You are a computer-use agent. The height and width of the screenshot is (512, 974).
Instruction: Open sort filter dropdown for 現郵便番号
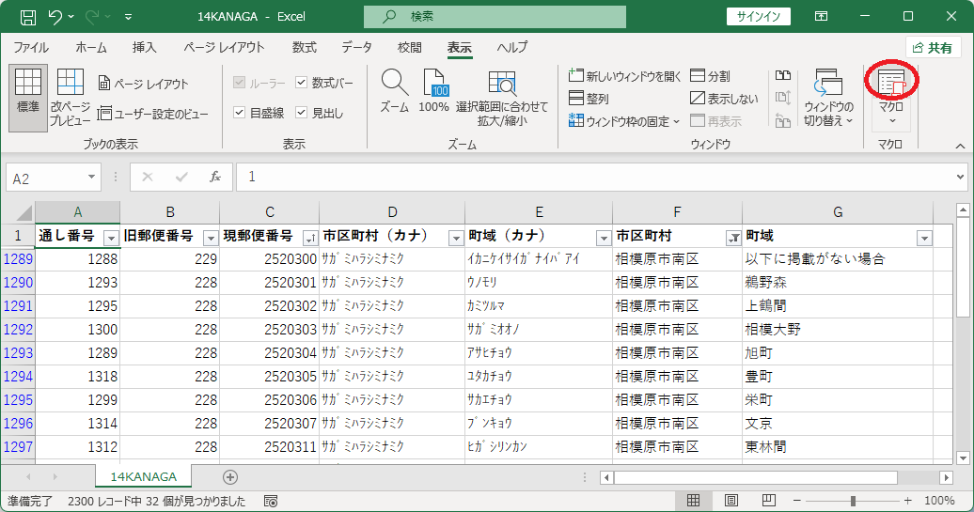[310, 238]
